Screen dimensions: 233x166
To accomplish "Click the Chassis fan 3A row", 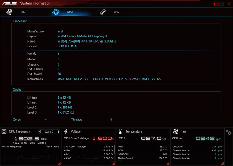I will 197,158.
